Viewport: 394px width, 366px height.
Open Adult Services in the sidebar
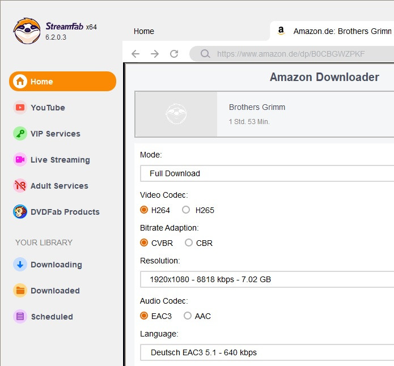tap(60, 186)
